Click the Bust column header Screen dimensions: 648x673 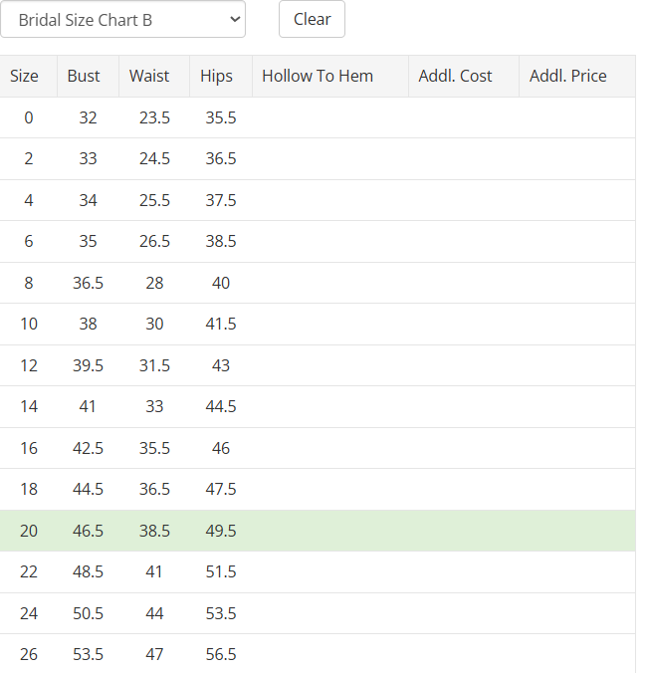(x=88, y=76)
